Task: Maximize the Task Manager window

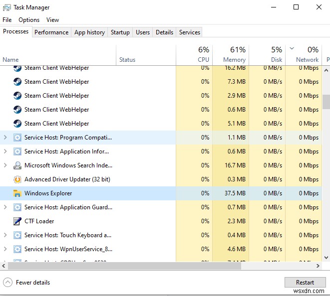Action: 296,7
